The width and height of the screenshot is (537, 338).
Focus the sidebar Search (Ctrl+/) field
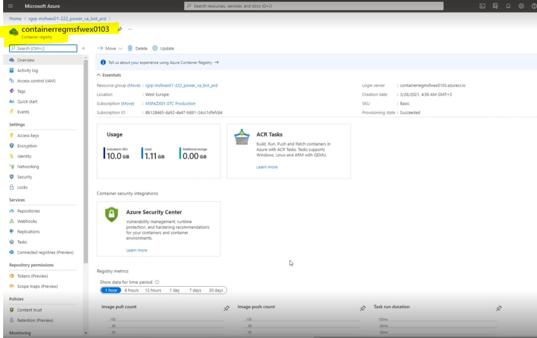(x=43, y=48)
